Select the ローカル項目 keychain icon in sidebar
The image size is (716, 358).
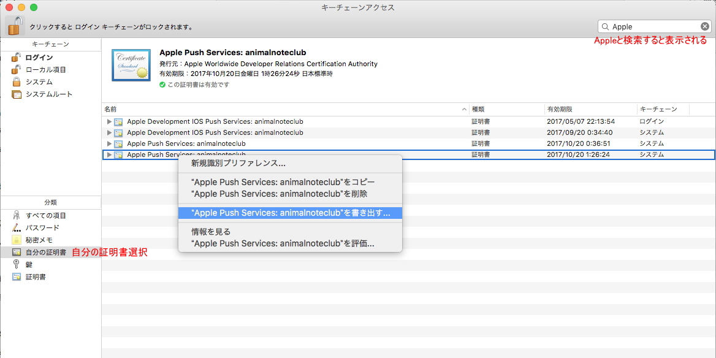pos(16,70)
